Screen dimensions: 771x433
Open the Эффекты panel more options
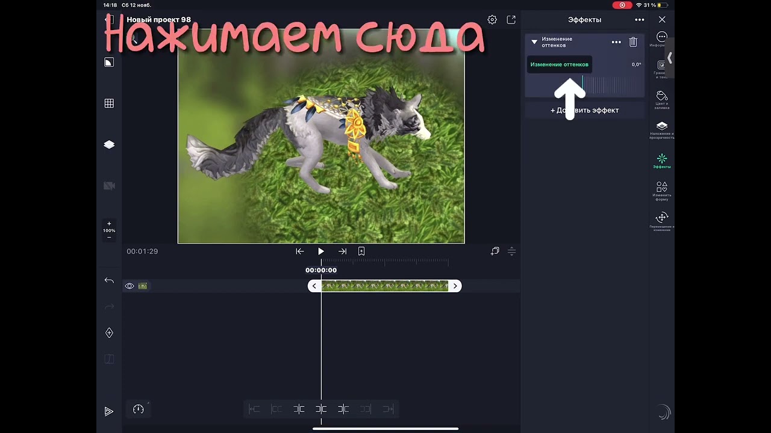640,20
